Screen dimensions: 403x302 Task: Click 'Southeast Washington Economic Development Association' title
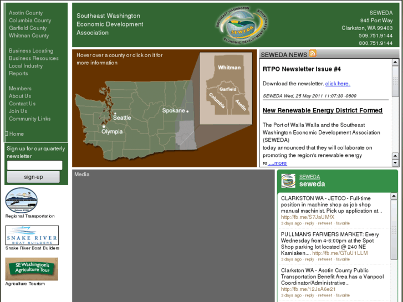pos(110,24)
